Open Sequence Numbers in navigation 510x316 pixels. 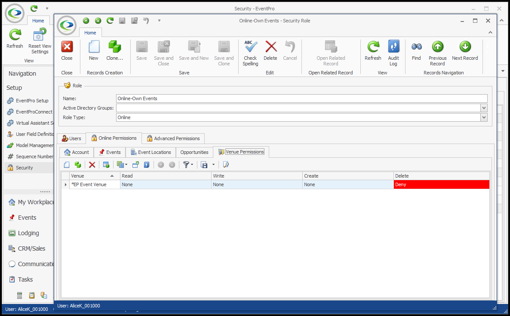29,156
